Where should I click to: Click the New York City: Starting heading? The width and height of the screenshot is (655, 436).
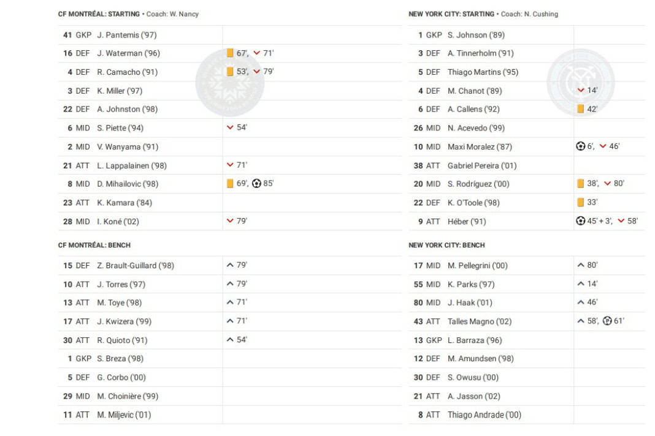451,14
